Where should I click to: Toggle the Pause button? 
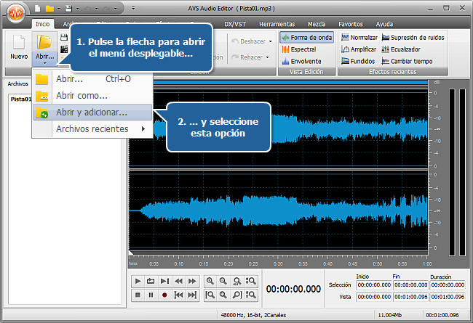[x=151, y=295]
